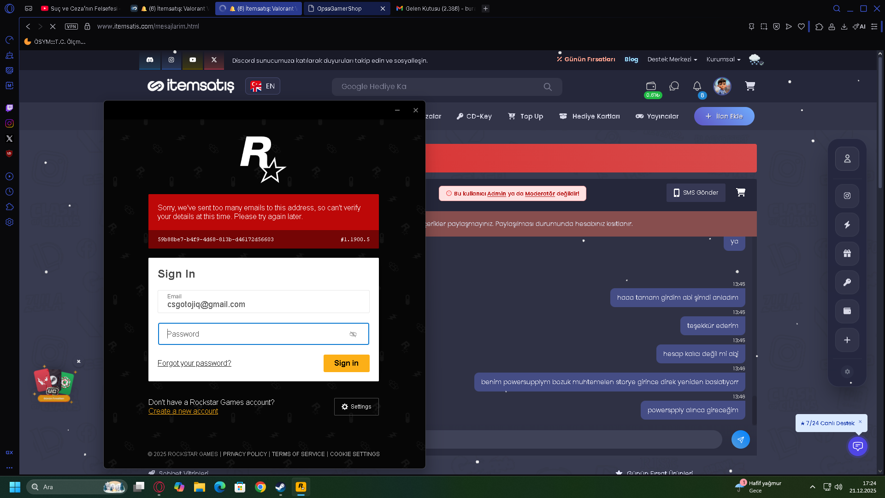Image resolution: width=885 pixels, height=498 pixels.
Task: Open the Cookie Settings link in the Rockstar footer
Action: click(355, 454)
